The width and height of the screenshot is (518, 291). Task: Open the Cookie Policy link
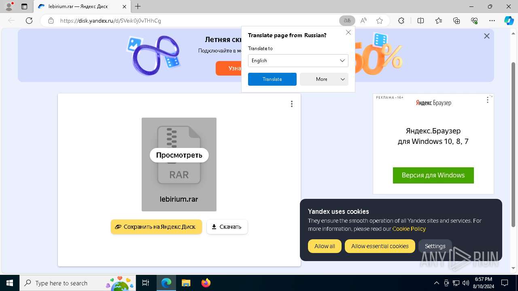click(x=409, y=229)
